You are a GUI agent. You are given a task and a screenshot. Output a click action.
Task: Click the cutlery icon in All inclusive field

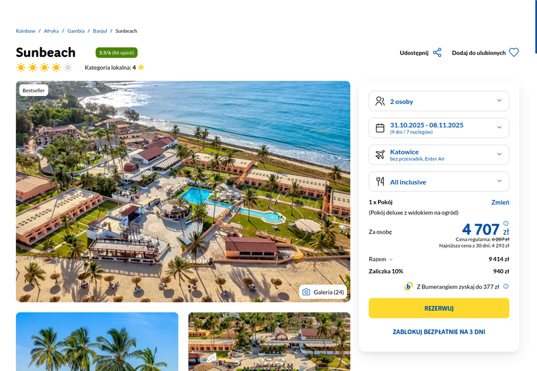tap(380, 181)
